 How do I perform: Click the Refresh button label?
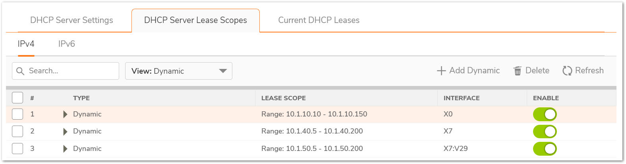click(x=589, y=71)
